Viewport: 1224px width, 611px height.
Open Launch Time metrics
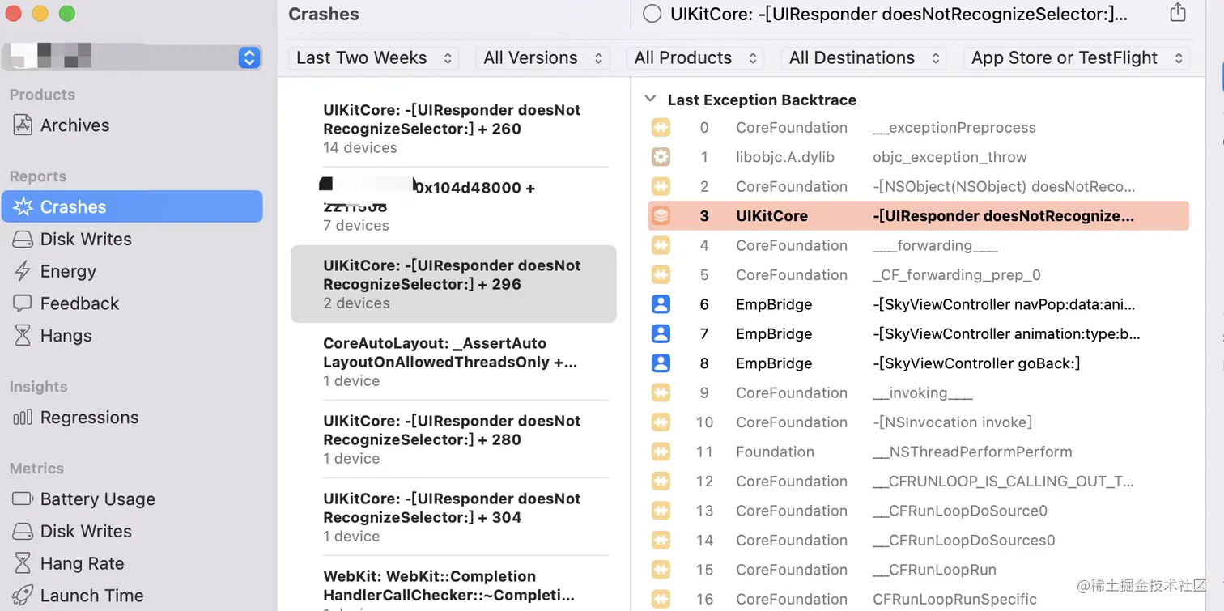[91, 596]
